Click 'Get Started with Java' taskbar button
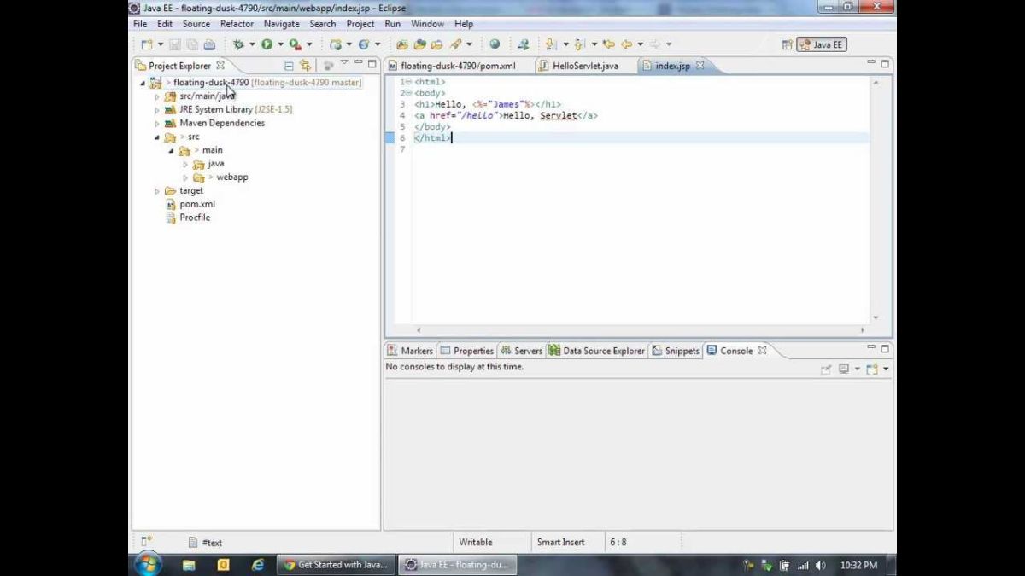The image size is (1025, 576). [x=336, y=565]
